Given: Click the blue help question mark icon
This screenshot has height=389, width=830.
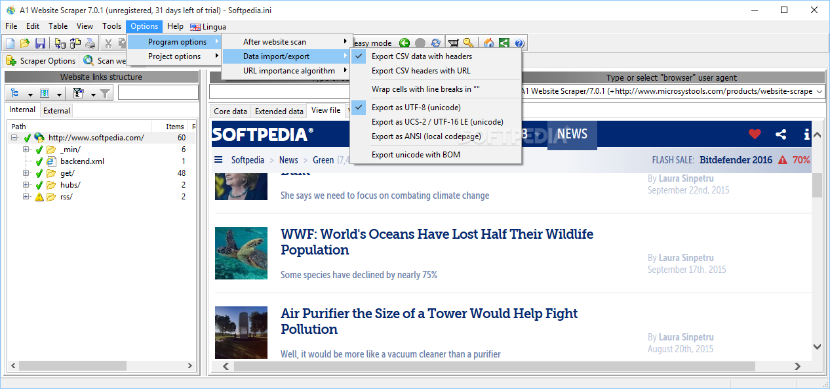Looking at the screenshot, I should pos(519,43).
